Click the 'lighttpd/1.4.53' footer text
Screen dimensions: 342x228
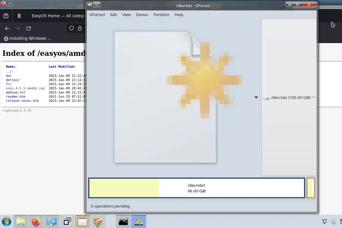[x=17, y=110]
